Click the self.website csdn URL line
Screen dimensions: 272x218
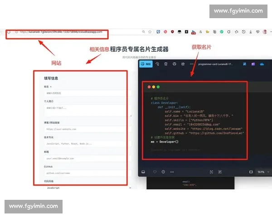(204, 129)
